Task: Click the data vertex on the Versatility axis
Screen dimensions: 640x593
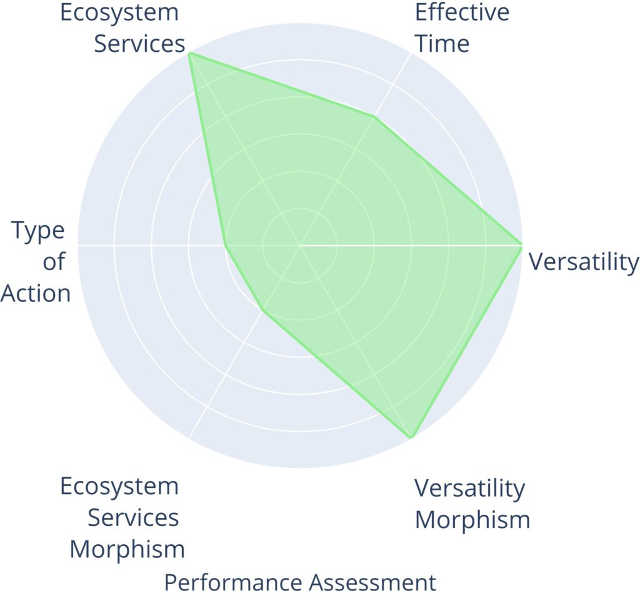Action: (x=521, y=245)
